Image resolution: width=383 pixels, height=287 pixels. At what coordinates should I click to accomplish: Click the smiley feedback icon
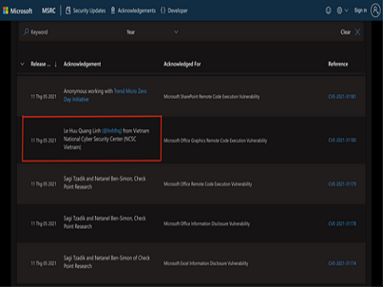pyautogui.click(x=329, y=10)
